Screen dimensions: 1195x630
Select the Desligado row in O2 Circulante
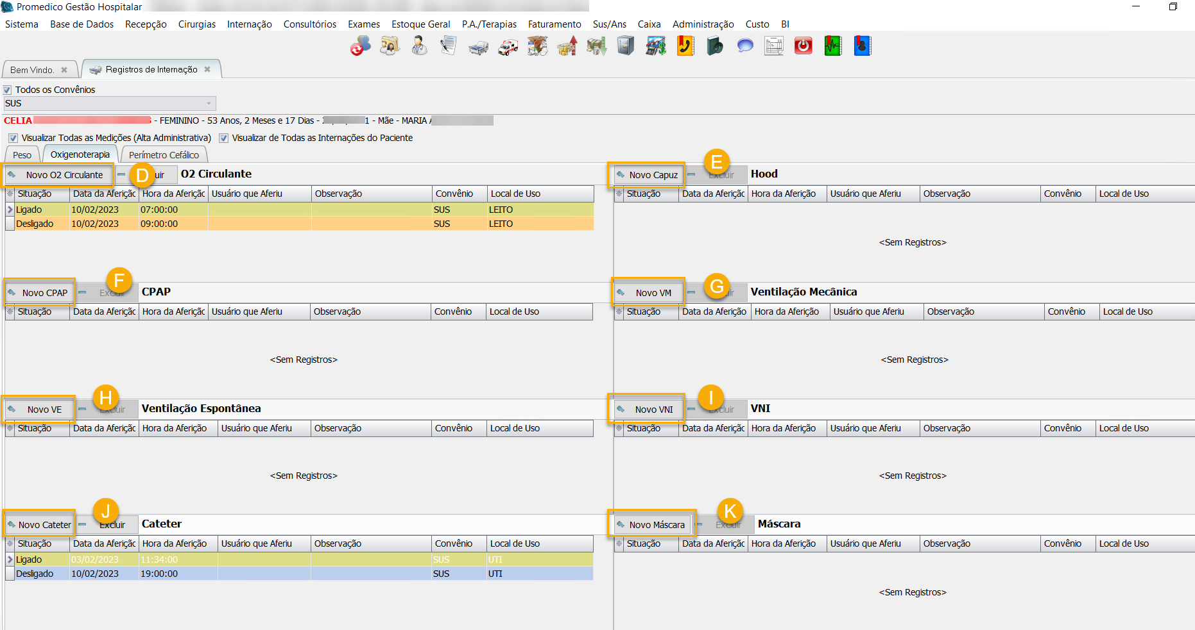click(35, 224)
